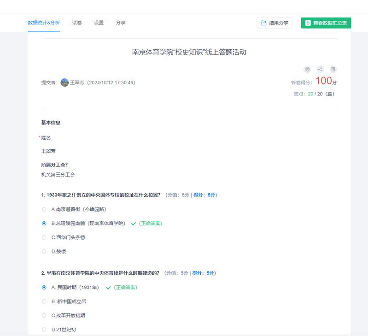Click the green check mark beside question 1's correct answer

coord(134,224)
